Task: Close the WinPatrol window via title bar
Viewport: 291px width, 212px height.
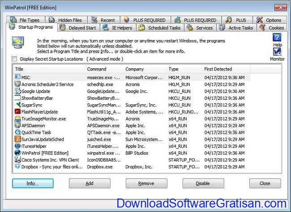Action: coord(281,8)
